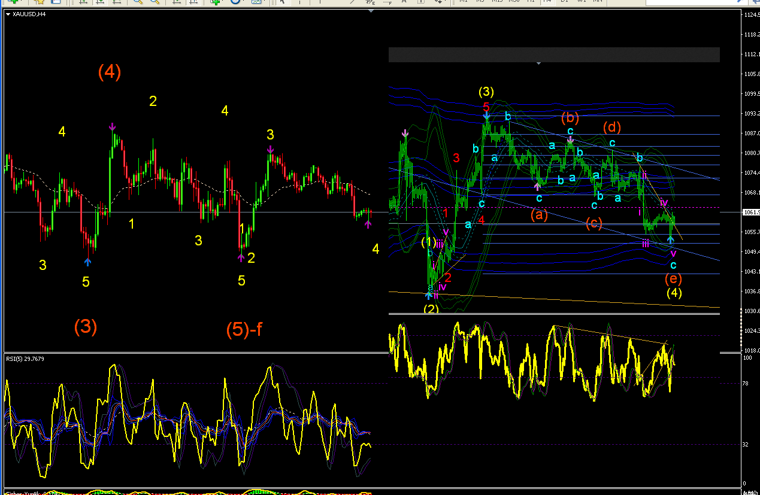Select the magenta down arrow atop left chart peak
This screenshot has height=495, width=760.
point(113,127)
